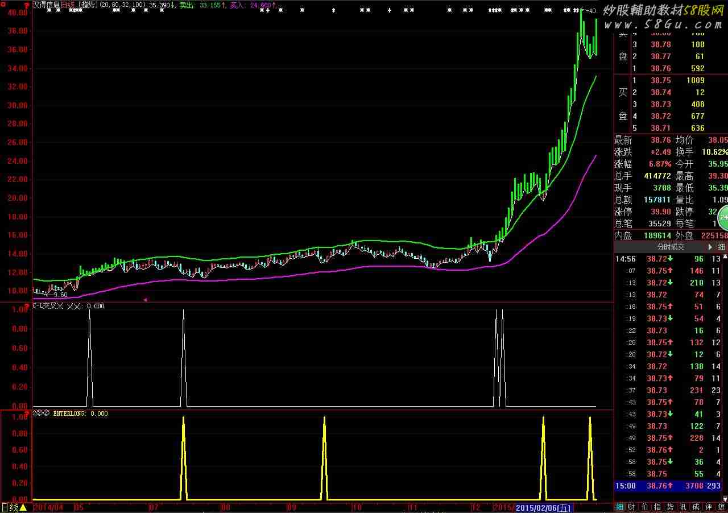Click the 分时成交 section header
The image size is (728, 513).
671,247
